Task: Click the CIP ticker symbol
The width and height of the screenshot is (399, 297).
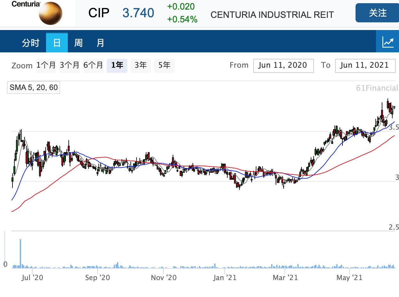Action: click(x=99, y=13)
